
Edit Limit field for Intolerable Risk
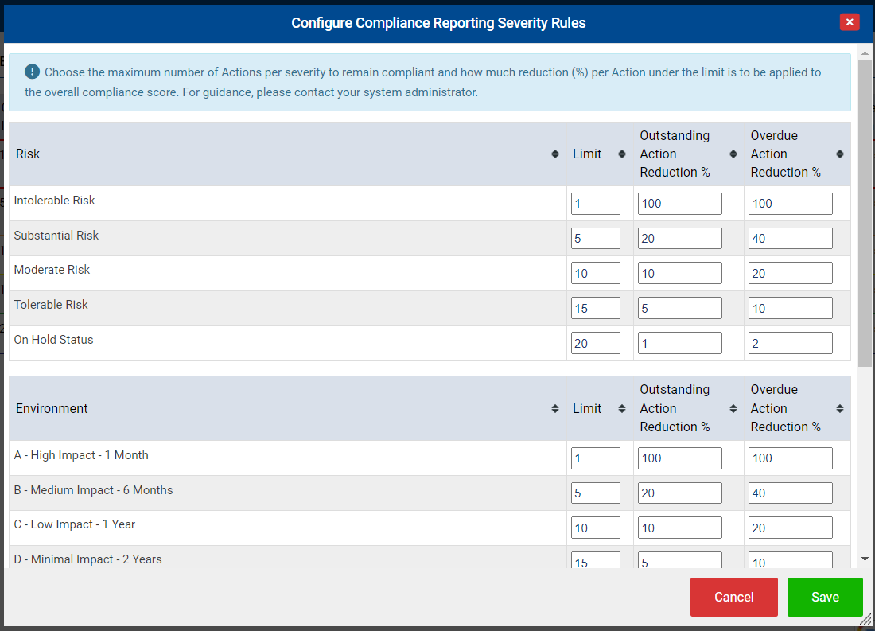[x=596, y=204]
